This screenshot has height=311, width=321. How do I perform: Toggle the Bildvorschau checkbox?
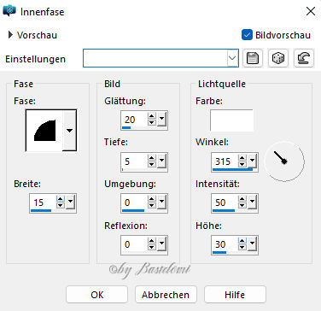247,35
